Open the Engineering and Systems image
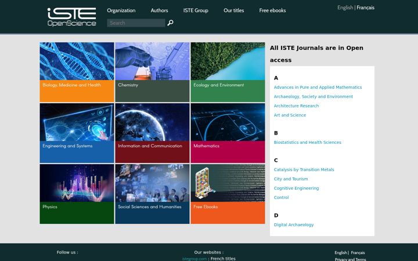Image resolution: width=418 pixels, height=261 pixels. pyautogui.click(x=77, y=122)
